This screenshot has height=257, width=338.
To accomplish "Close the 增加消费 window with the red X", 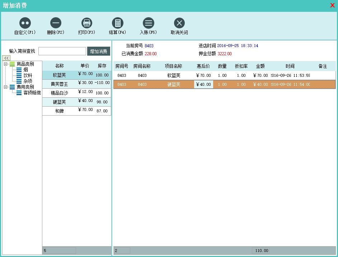I will 333,5.
